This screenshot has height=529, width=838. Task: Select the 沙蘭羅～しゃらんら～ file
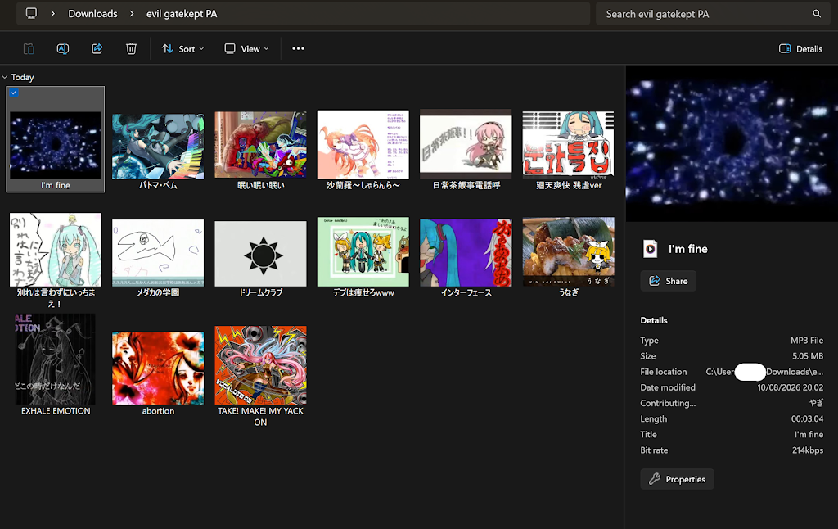(363, 150)
